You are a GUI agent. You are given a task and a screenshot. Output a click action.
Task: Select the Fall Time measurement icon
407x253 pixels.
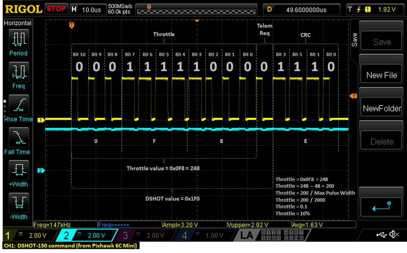coord(19,138)
